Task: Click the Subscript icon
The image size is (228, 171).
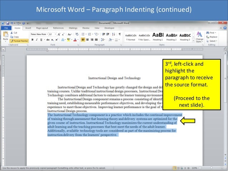Action: 52,40
